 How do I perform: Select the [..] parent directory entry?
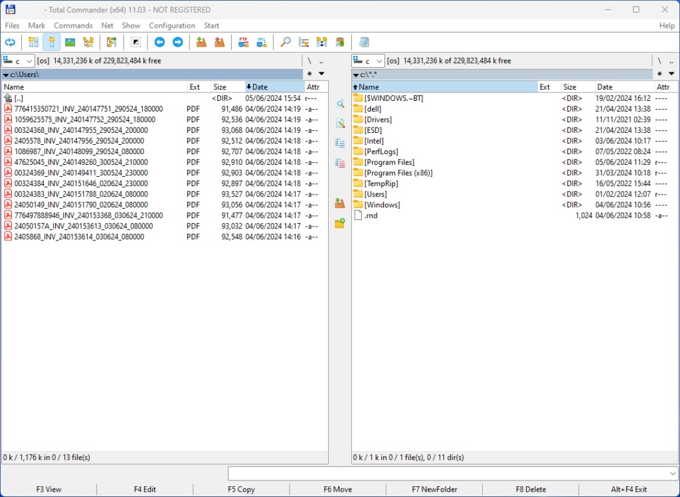click(x=165, y=98)
